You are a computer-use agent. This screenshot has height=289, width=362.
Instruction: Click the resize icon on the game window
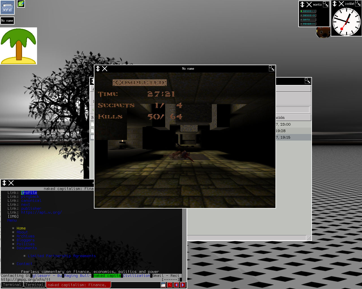[x=272, y=68]
